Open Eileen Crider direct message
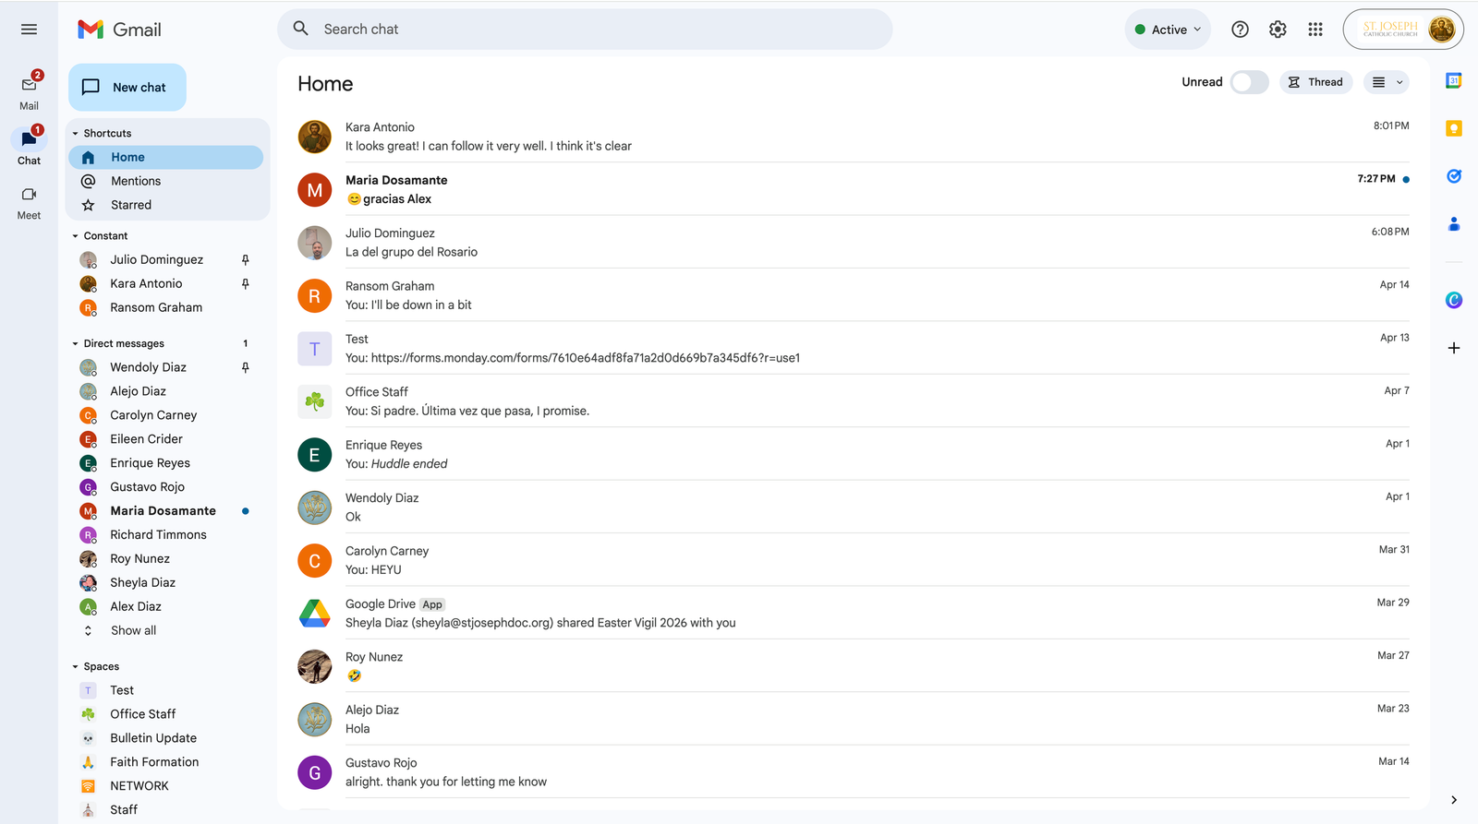Viewport: 1478px width, 824px height. click(166, 439)
